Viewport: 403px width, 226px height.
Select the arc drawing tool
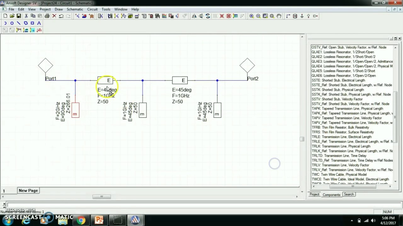(5, 23)
